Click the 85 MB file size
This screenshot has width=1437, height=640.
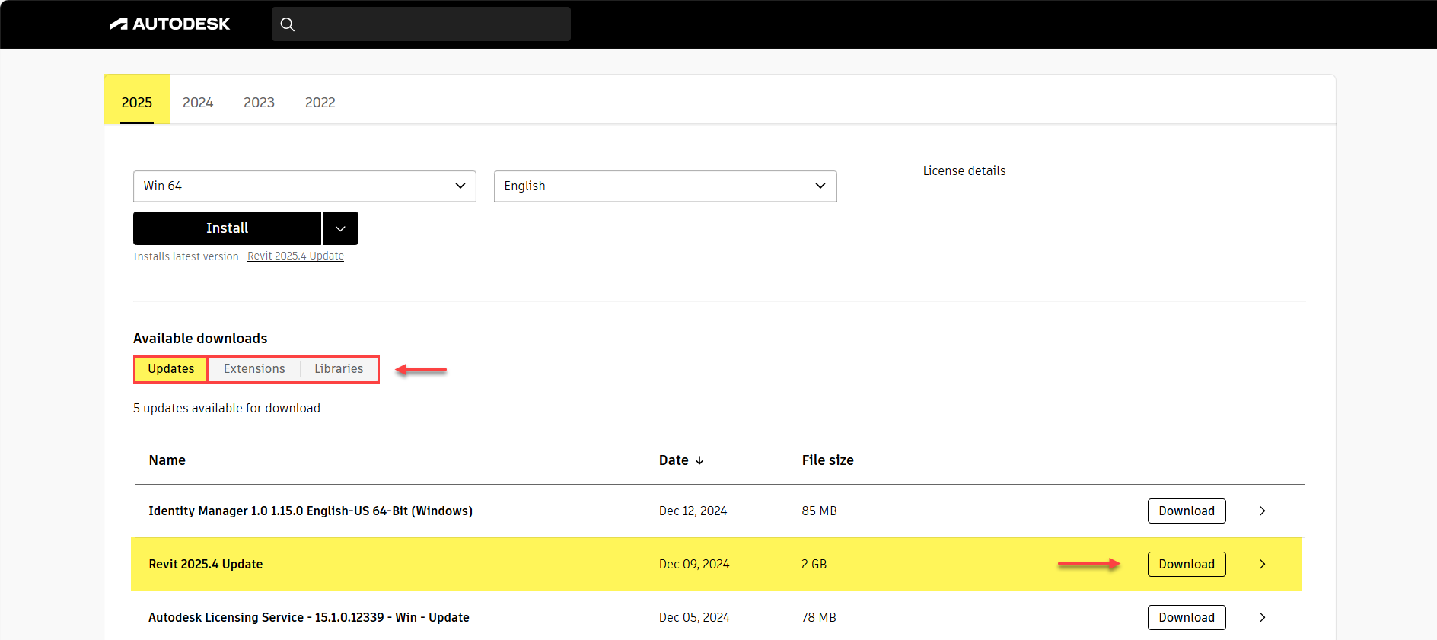click(x=819, y=511)
